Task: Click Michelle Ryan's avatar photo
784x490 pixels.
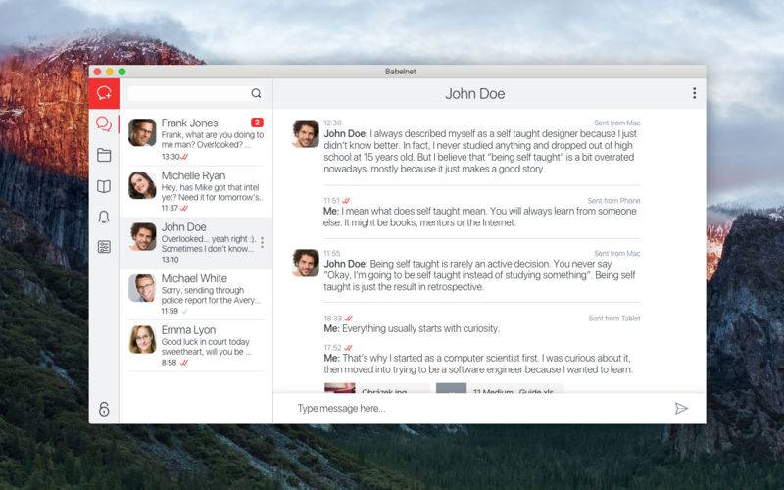Action: 142,185
